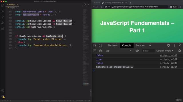Viewport: 183px width, 102px height.
Task: Open the Manage gear in activity bar
Action: 3,96
